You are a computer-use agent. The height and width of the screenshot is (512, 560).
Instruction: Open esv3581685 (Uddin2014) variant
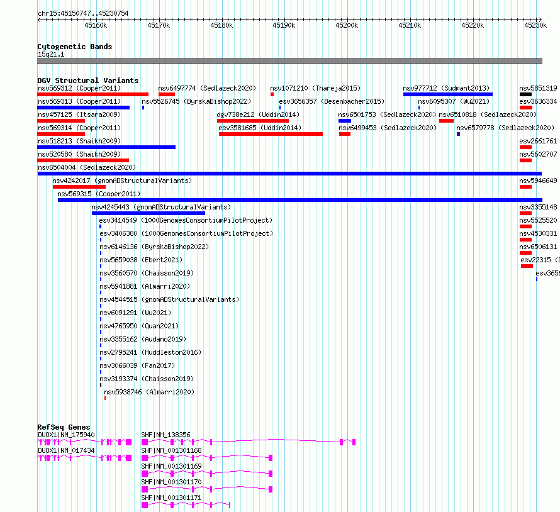[260, 128]
